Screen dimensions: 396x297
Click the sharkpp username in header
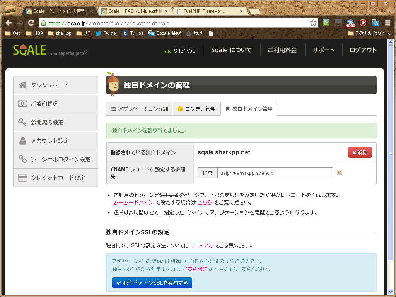[x=184, y=51]
